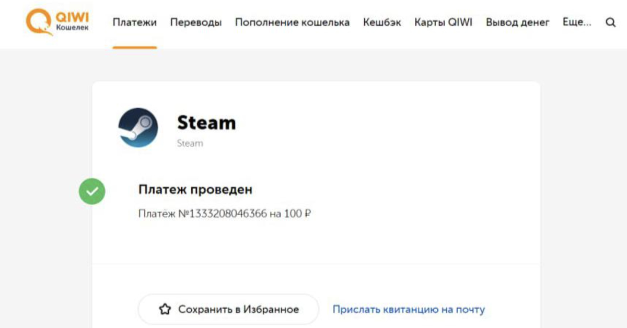
Task: Open the Платежи tab
Action: tap(135, 22)
